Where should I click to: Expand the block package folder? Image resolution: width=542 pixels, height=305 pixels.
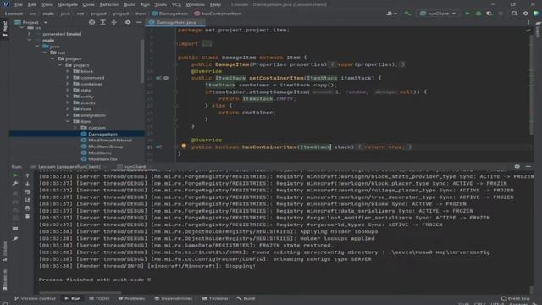(68, 71)
